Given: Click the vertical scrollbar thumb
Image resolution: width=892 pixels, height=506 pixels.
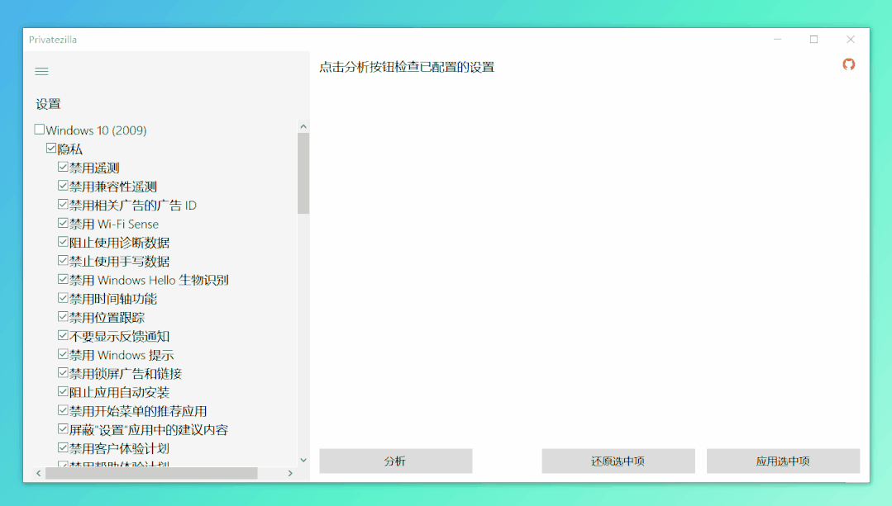Looking at the screenshot, I should (x=303, y=173).
